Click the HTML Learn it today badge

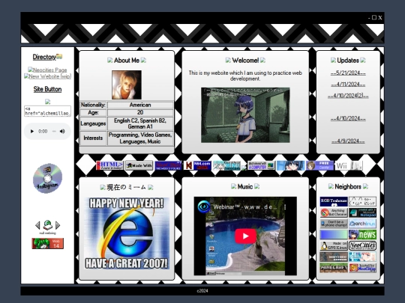(109, 165)
